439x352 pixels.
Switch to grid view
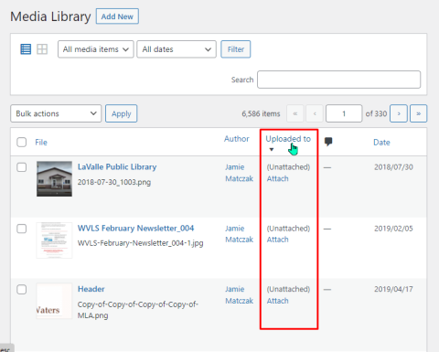tap(42, 49)
